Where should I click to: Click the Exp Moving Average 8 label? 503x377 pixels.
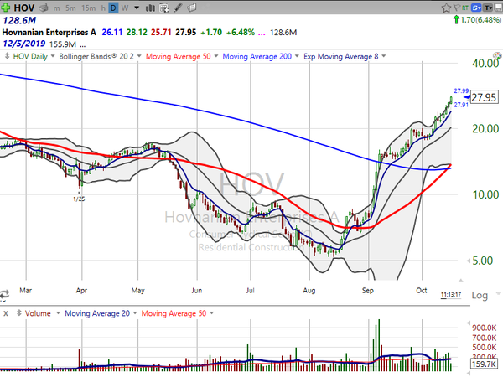click(x=341, y=56)
